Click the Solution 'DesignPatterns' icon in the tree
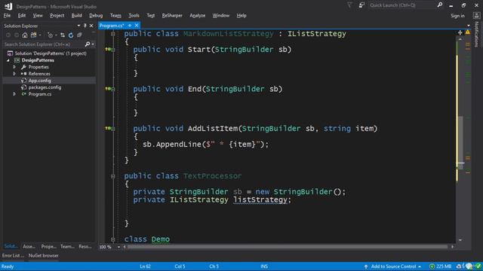The height and width of the screenshot is (271, 483). click(x=10, y=53)
